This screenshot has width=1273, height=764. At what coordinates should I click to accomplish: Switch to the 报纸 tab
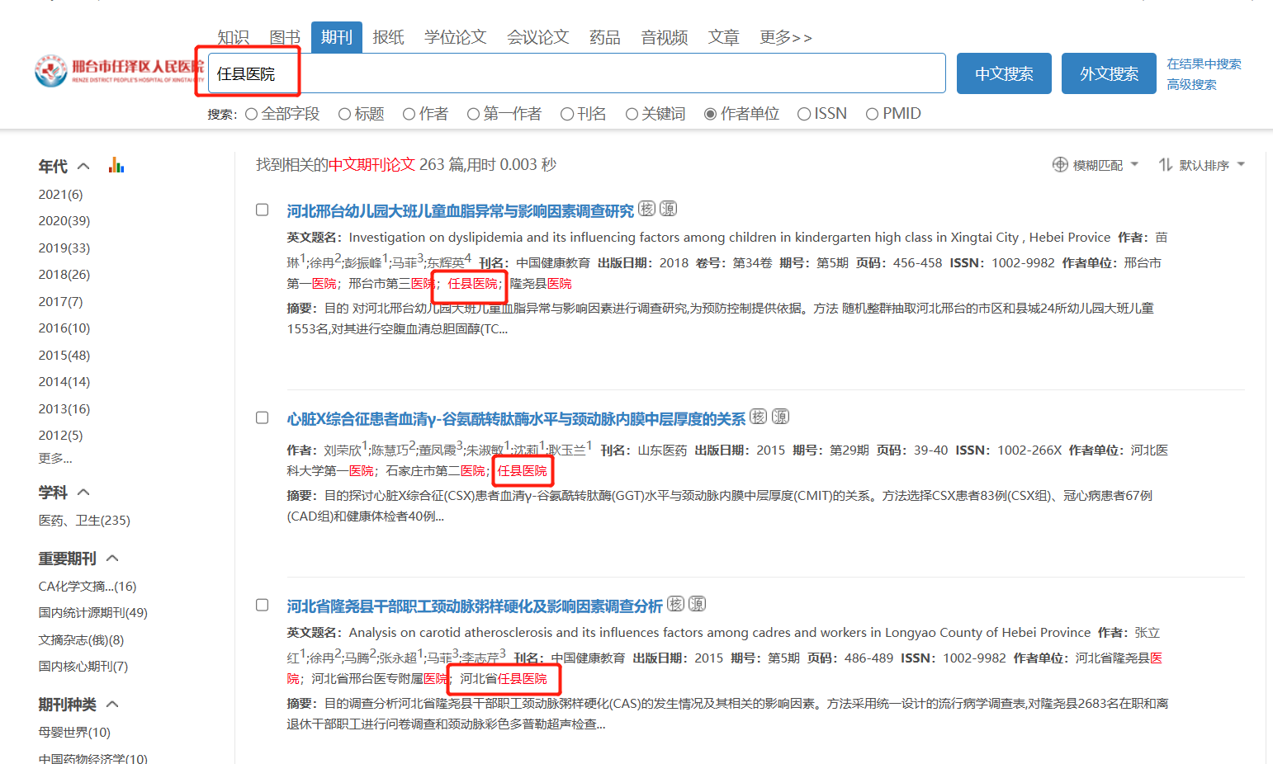pos(388,37)
